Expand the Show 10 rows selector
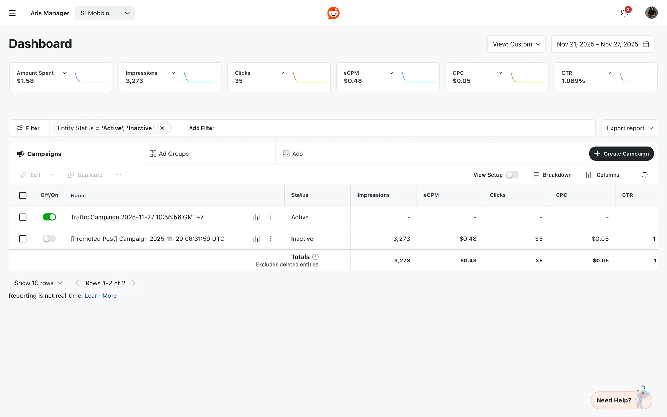Viewport: 667px width, 417px height. (38, 283)
